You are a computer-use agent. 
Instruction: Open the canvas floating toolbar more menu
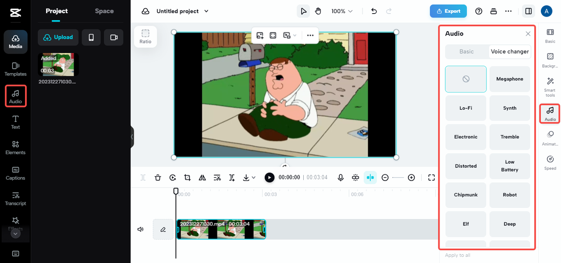pos(310,36)
